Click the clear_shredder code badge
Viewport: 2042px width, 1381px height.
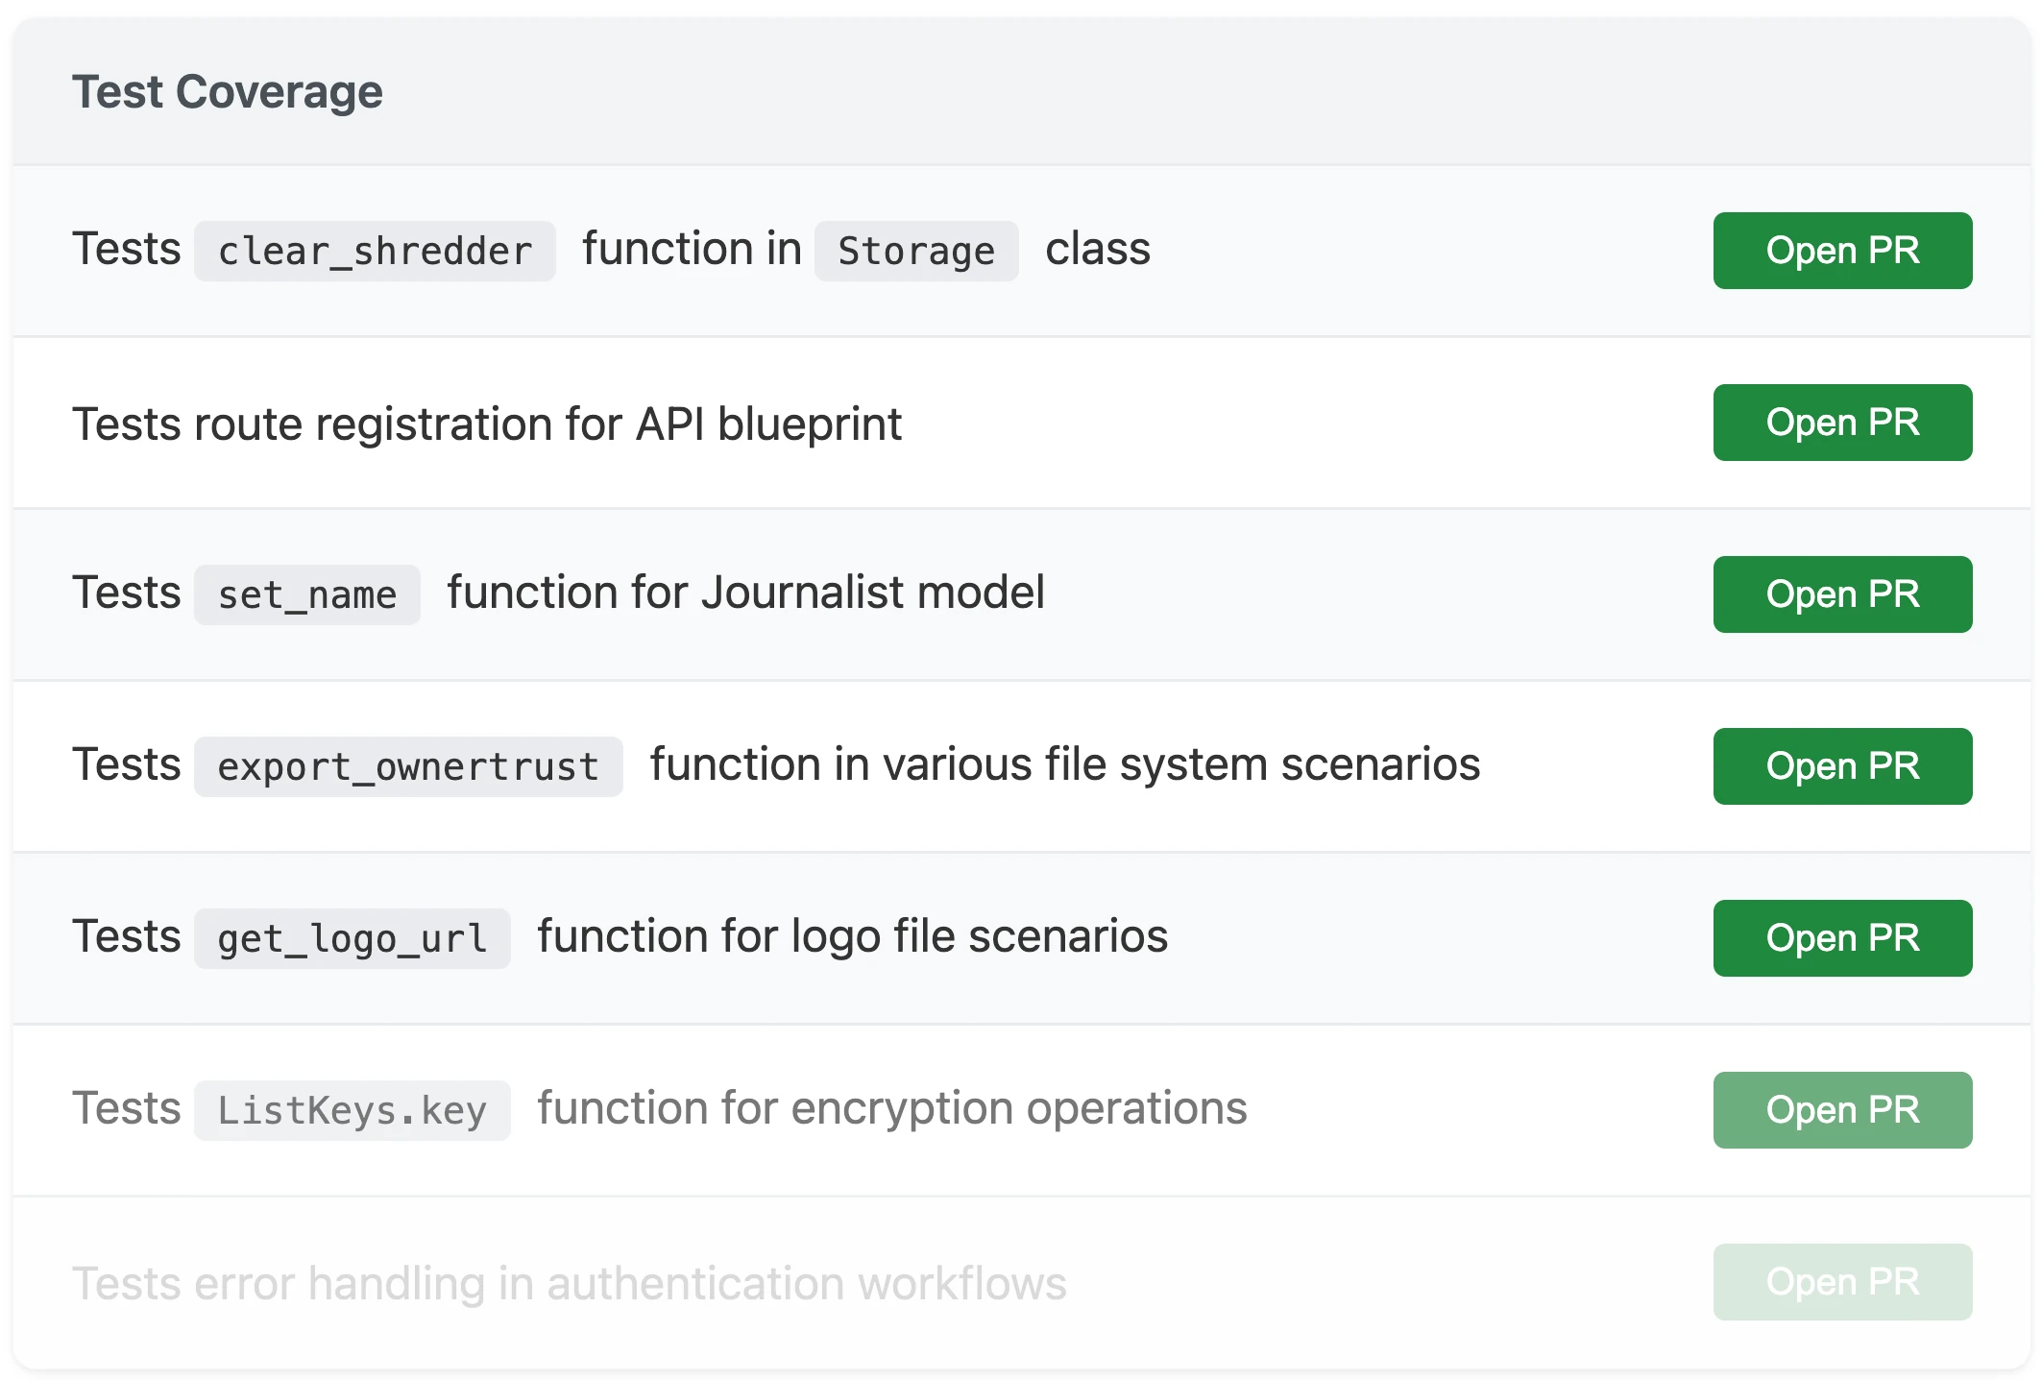click(375, 251)
